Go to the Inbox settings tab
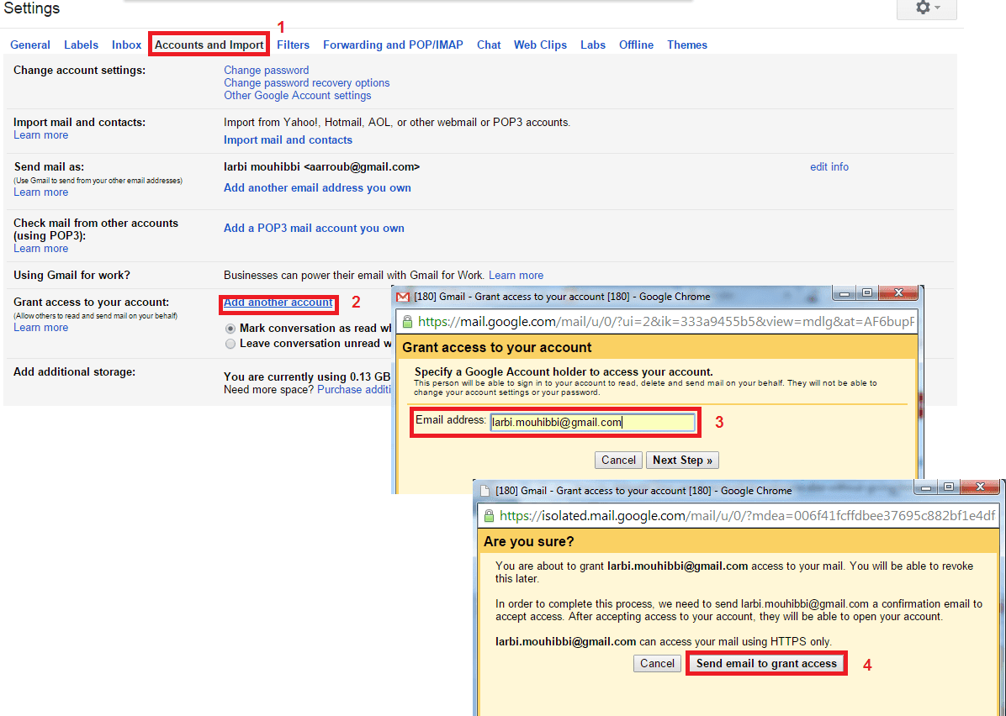The image size is (1006, 716). (126, 45)
